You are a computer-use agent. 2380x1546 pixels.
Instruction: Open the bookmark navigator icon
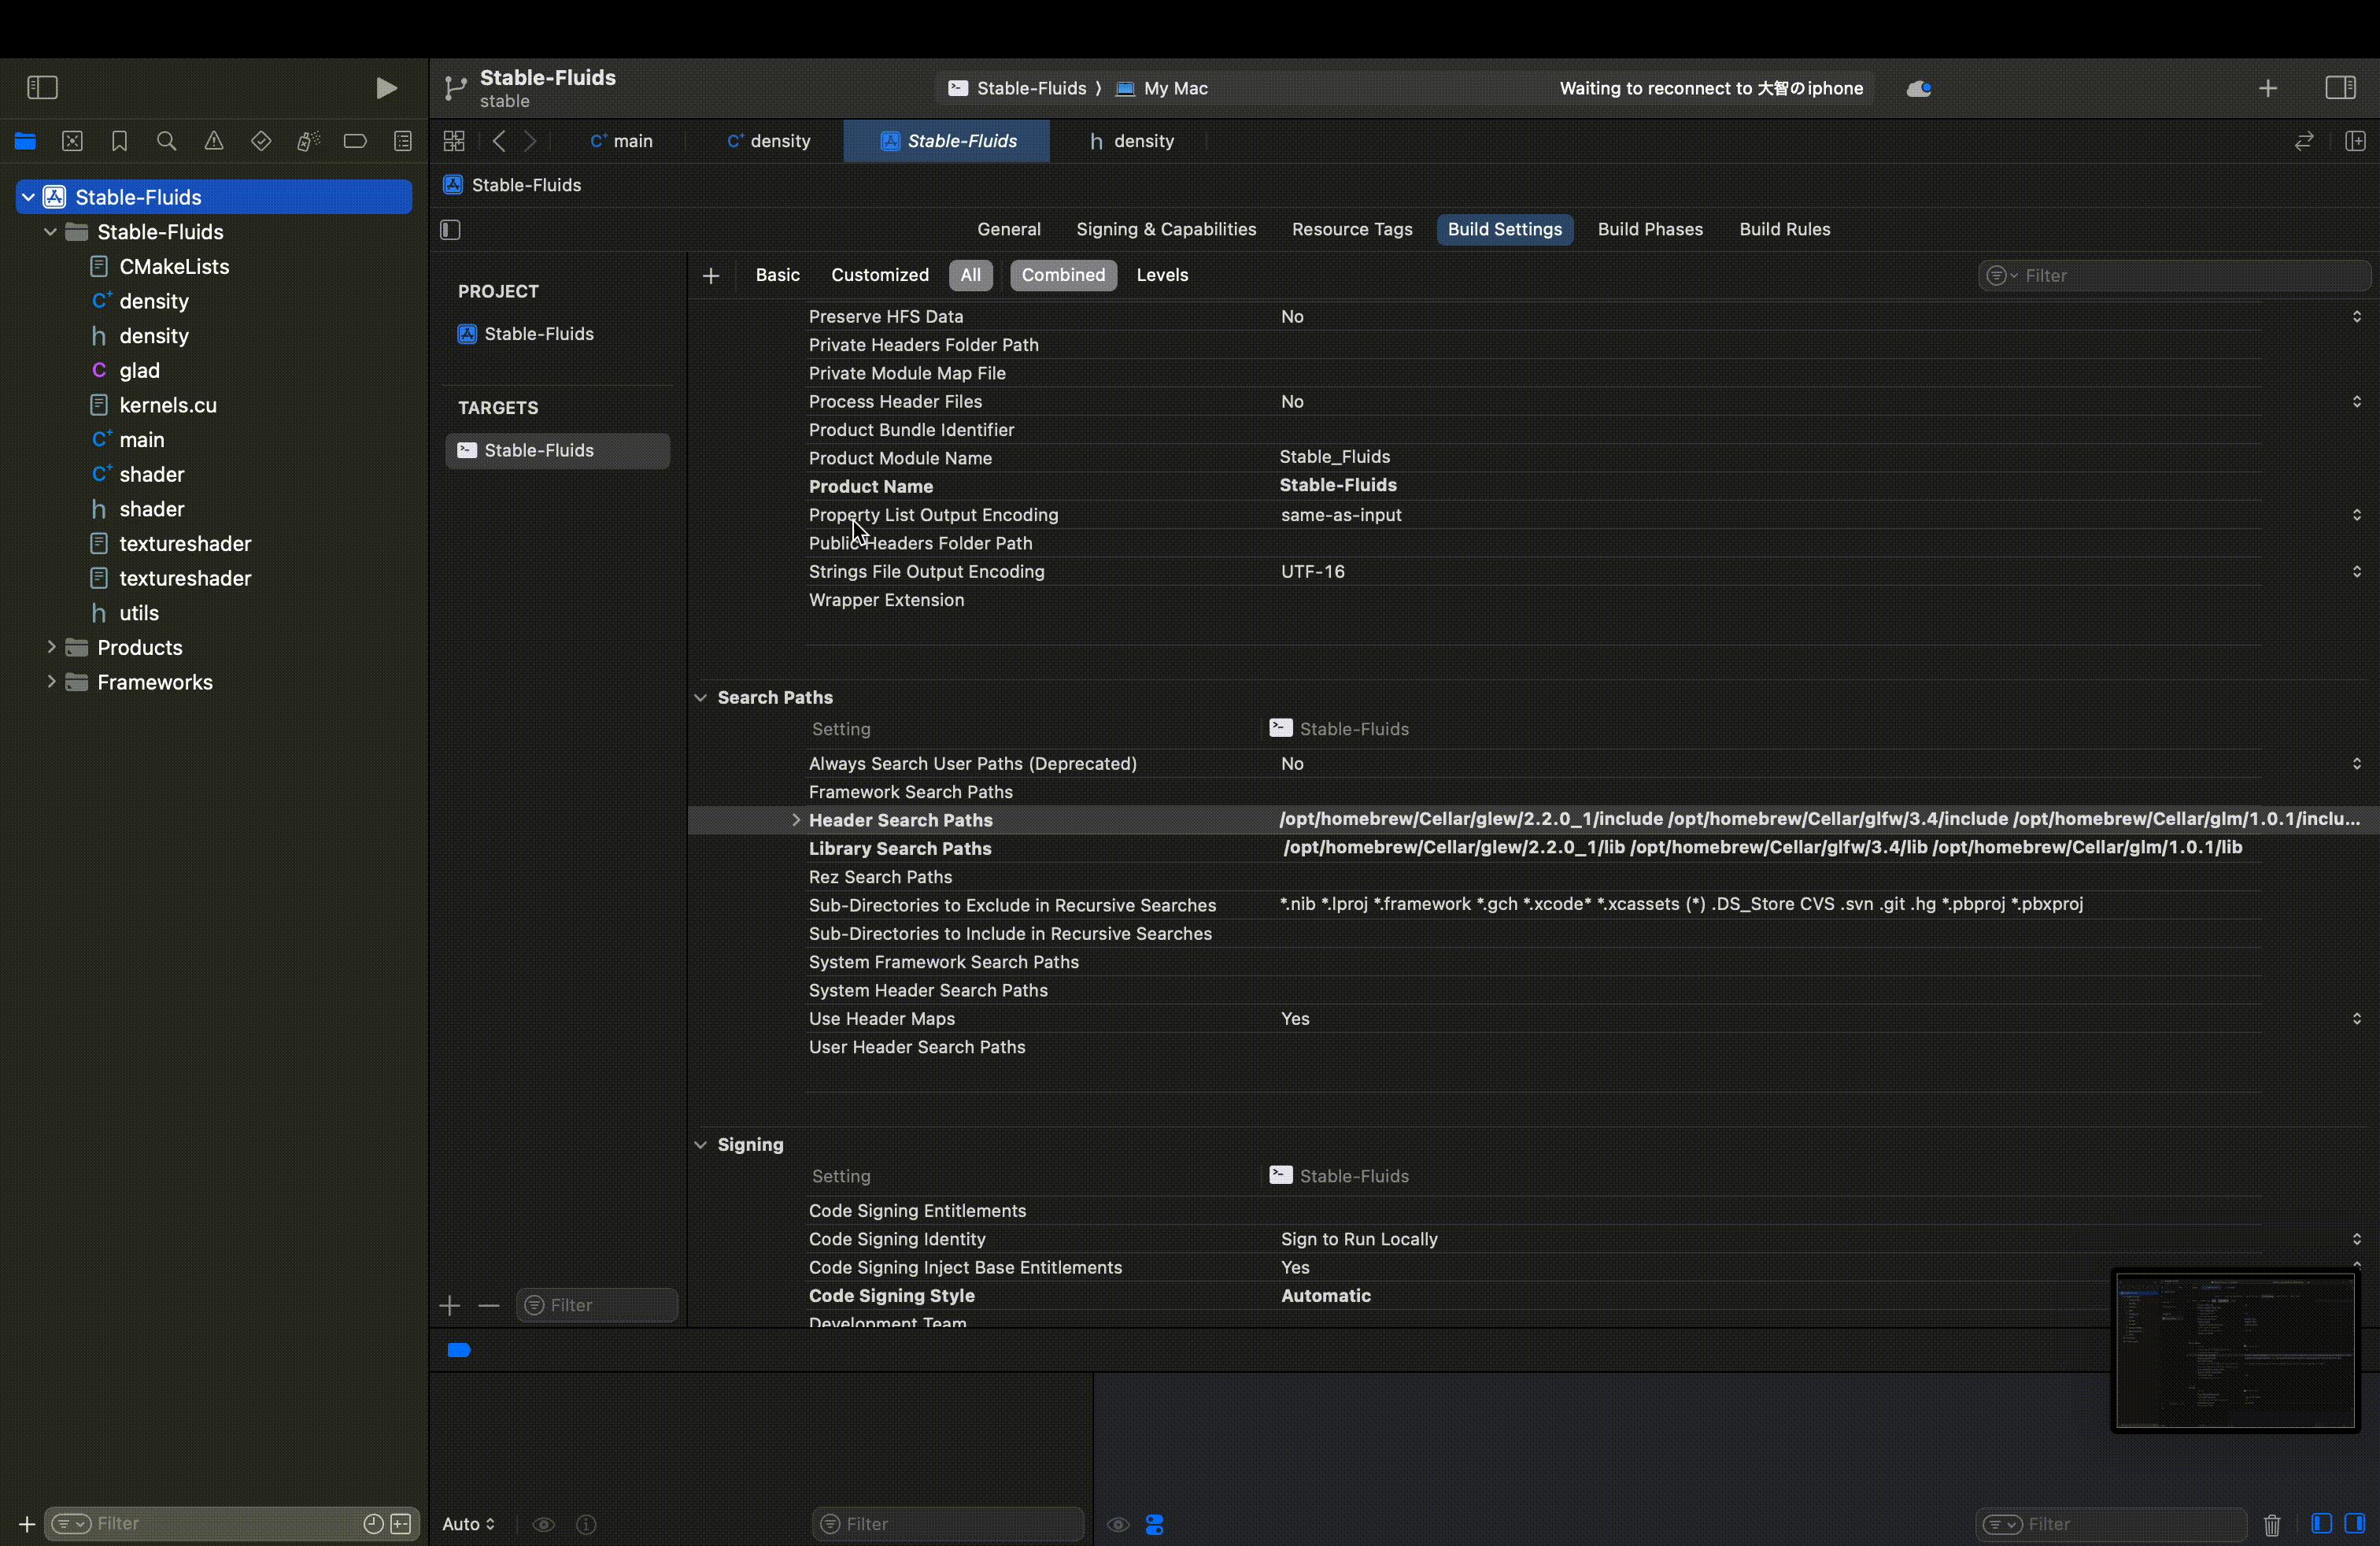(x=119, y=141)
